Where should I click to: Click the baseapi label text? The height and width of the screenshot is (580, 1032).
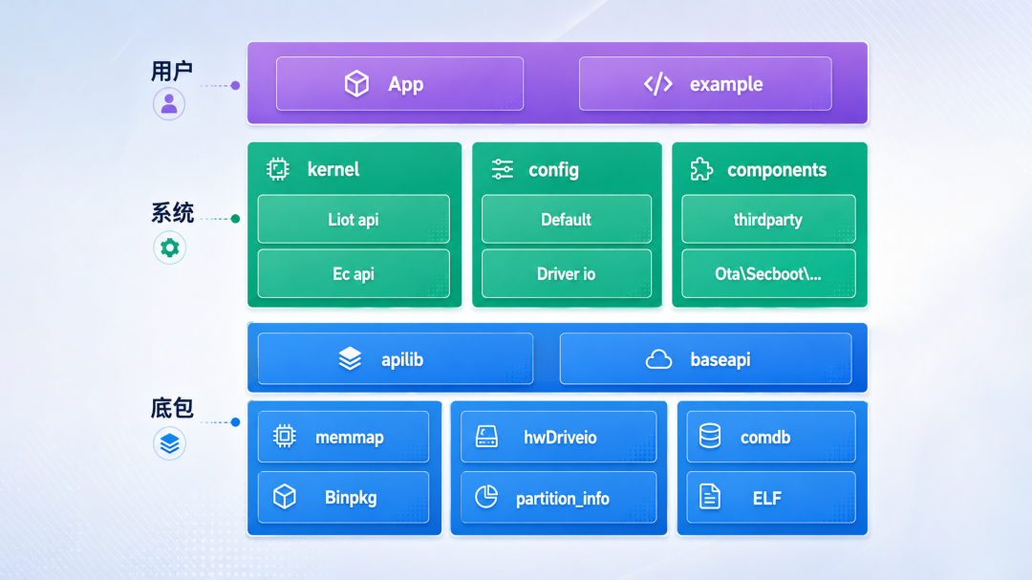coord(720,359)
